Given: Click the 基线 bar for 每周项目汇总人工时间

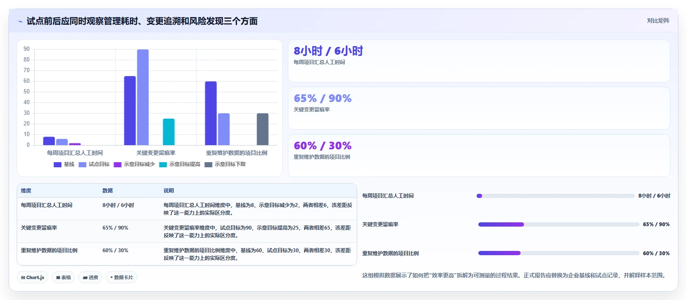Looking at the screenshot, I should (49, 141).
